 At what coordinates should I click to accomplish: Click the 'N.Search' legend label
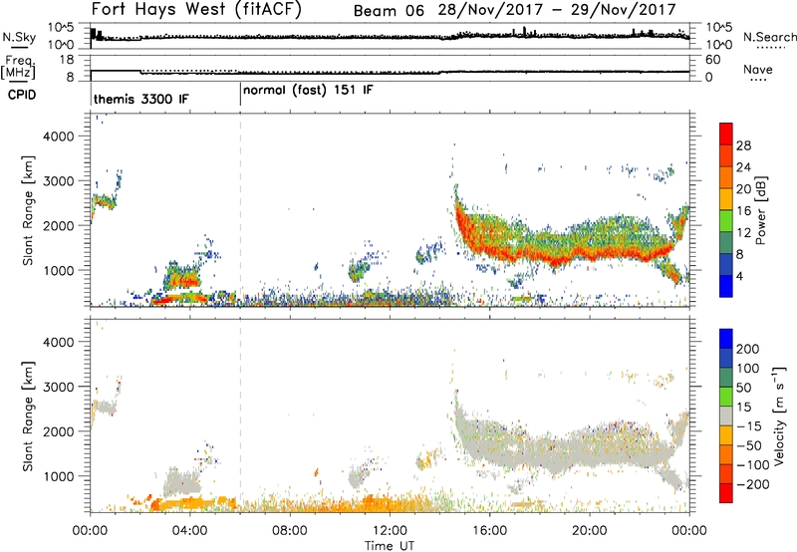click(x=769, y=37)
